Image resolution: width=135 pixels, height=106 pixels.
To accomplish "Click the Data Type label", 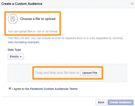I will pyautogui.click(x=14, y=50).
